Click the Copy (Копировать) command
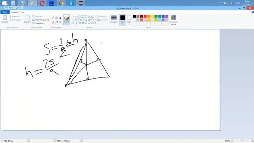Image resolution: width=254 pixels, height=143 pixels. (15, 20)
